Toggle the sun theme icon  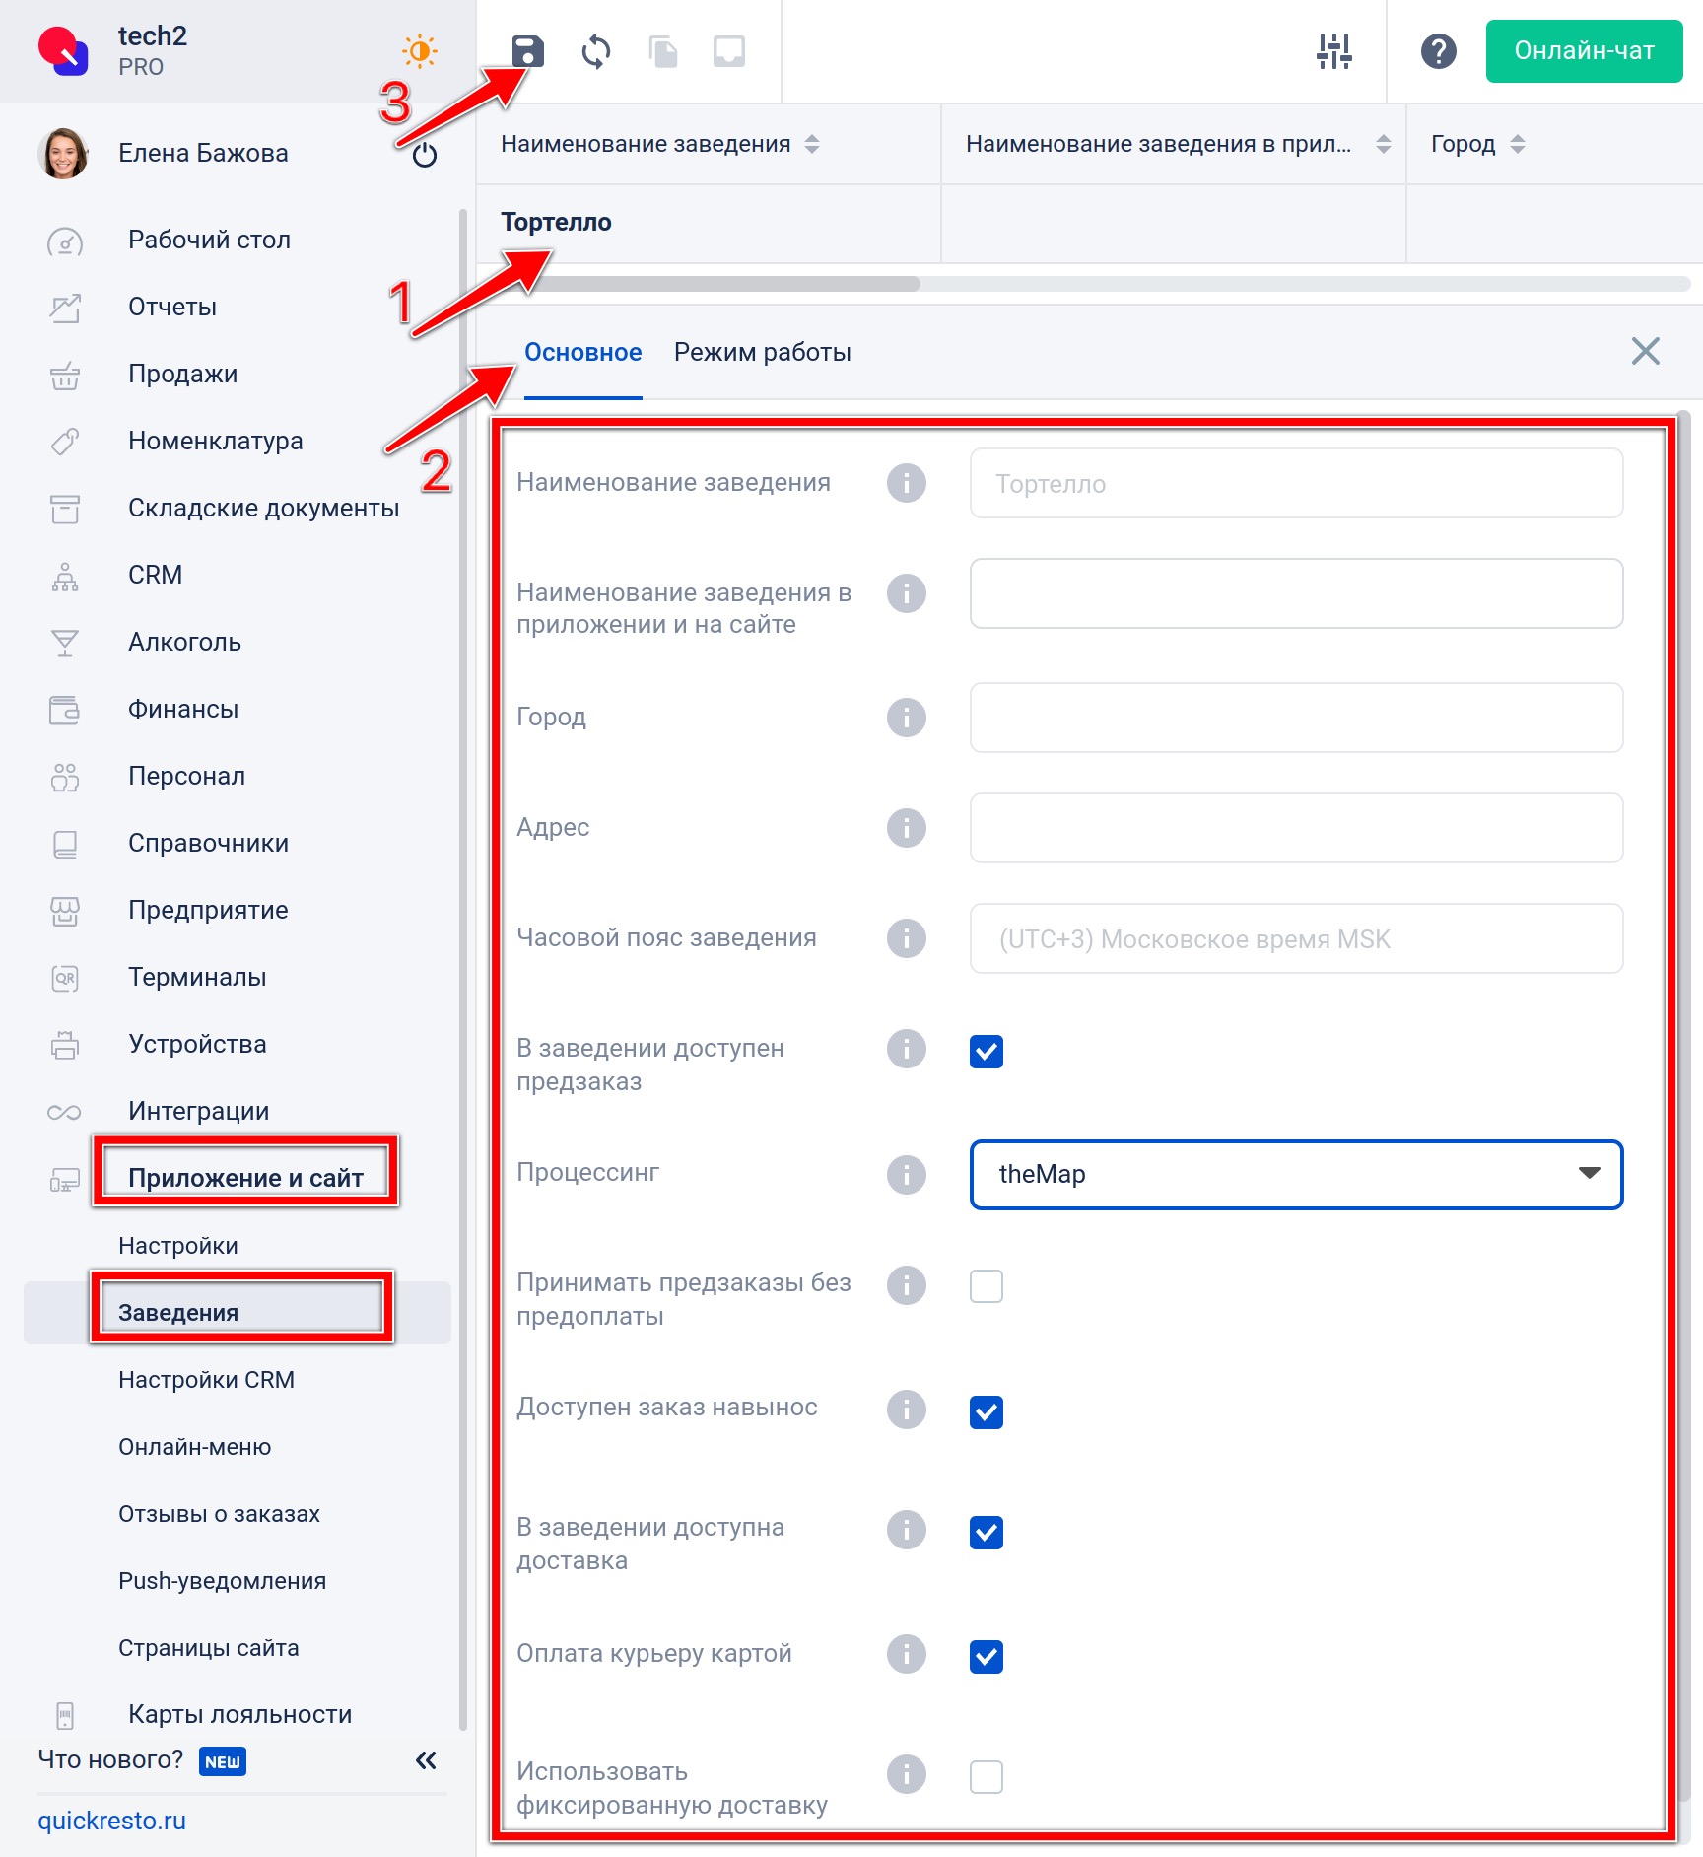tap(420, 51)
